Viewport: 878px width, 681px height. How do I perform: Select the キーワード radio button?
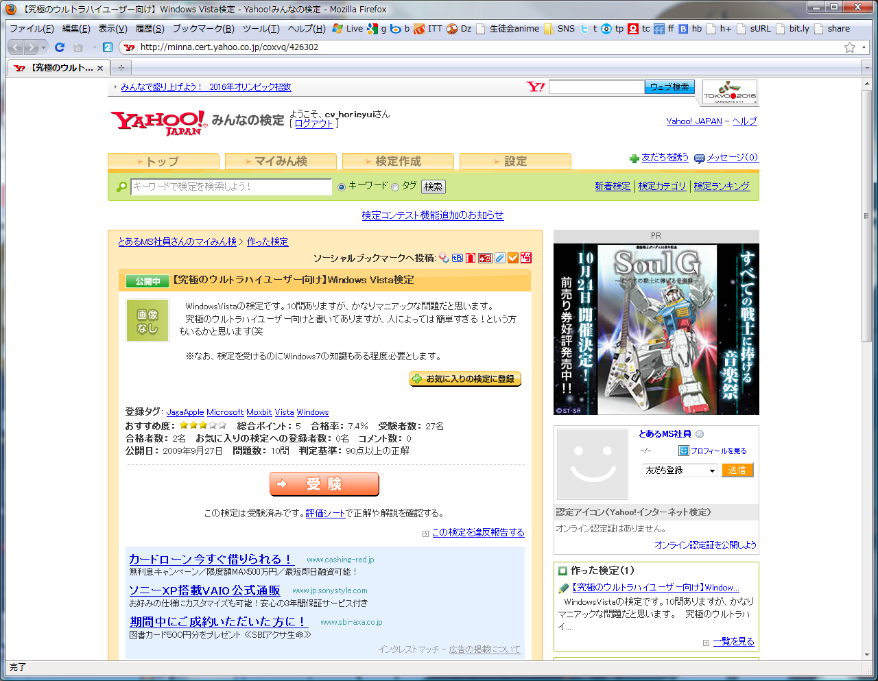coord(342,187)
